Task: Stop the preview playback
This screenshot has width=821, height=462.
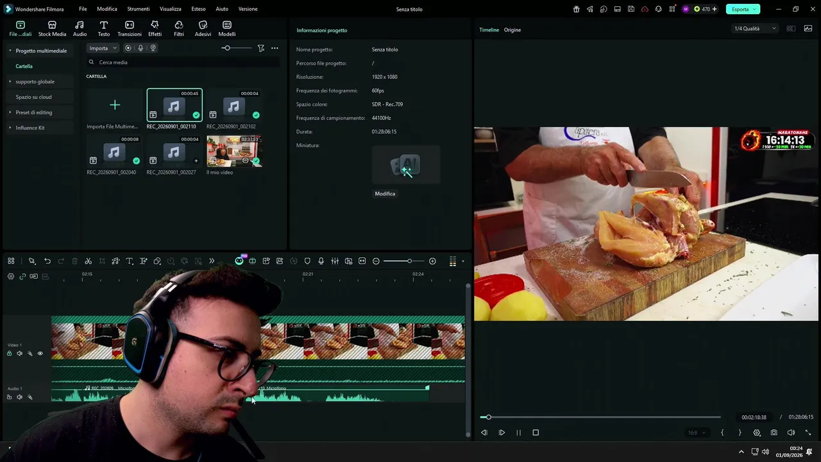Action: coord(536,432)
